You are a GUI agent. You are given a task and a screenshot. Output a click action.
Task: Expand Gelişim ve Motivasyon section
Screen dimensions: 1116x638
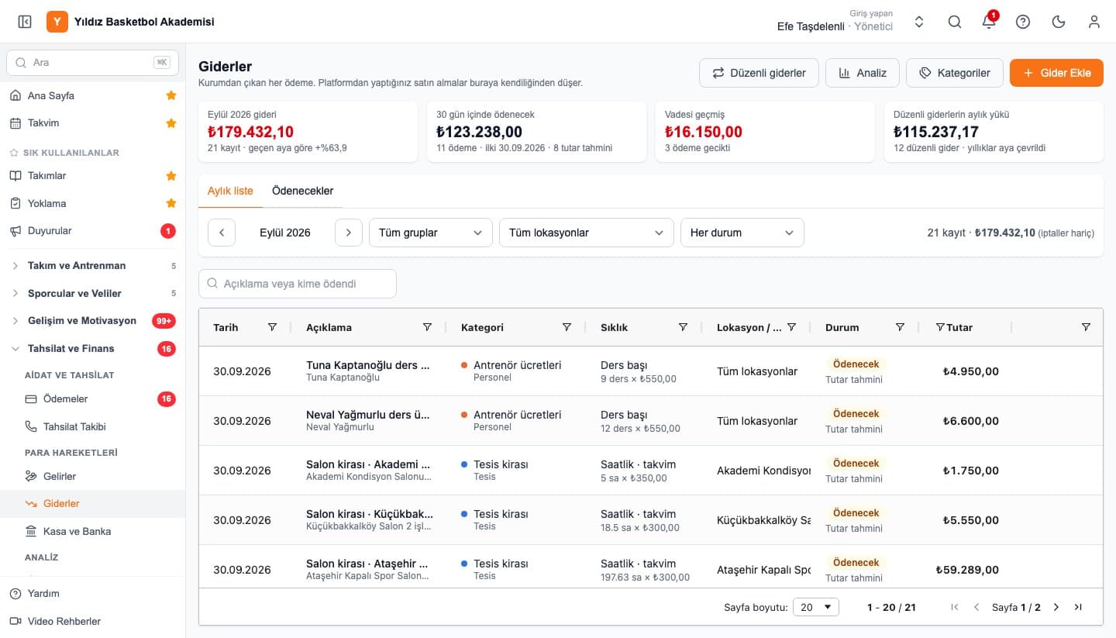pos(93,321)
